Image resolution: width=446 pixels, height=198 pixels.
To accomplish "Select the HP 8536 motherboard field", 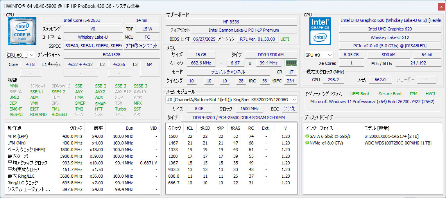I will [231, 21].
